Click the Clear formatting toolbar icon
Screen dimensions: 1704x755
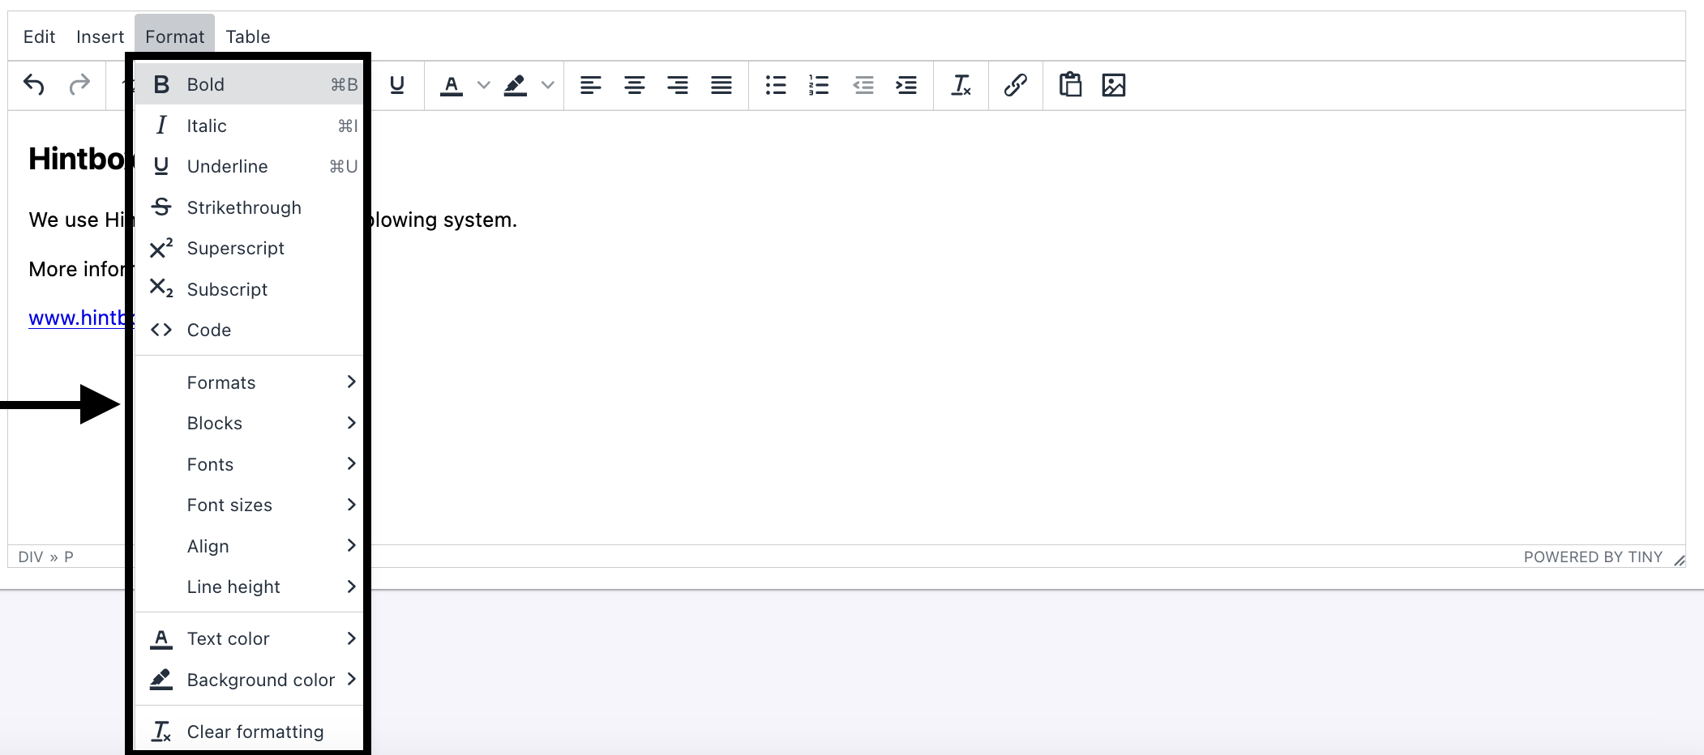click(961, 84)
